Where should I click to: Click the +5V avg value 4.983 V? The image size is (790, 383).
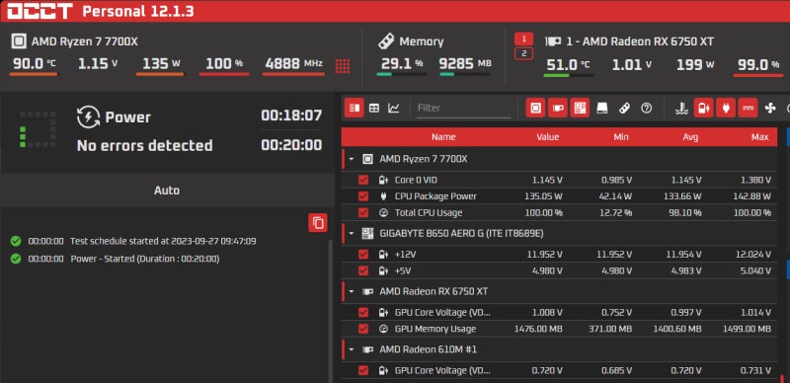[686, 270]
